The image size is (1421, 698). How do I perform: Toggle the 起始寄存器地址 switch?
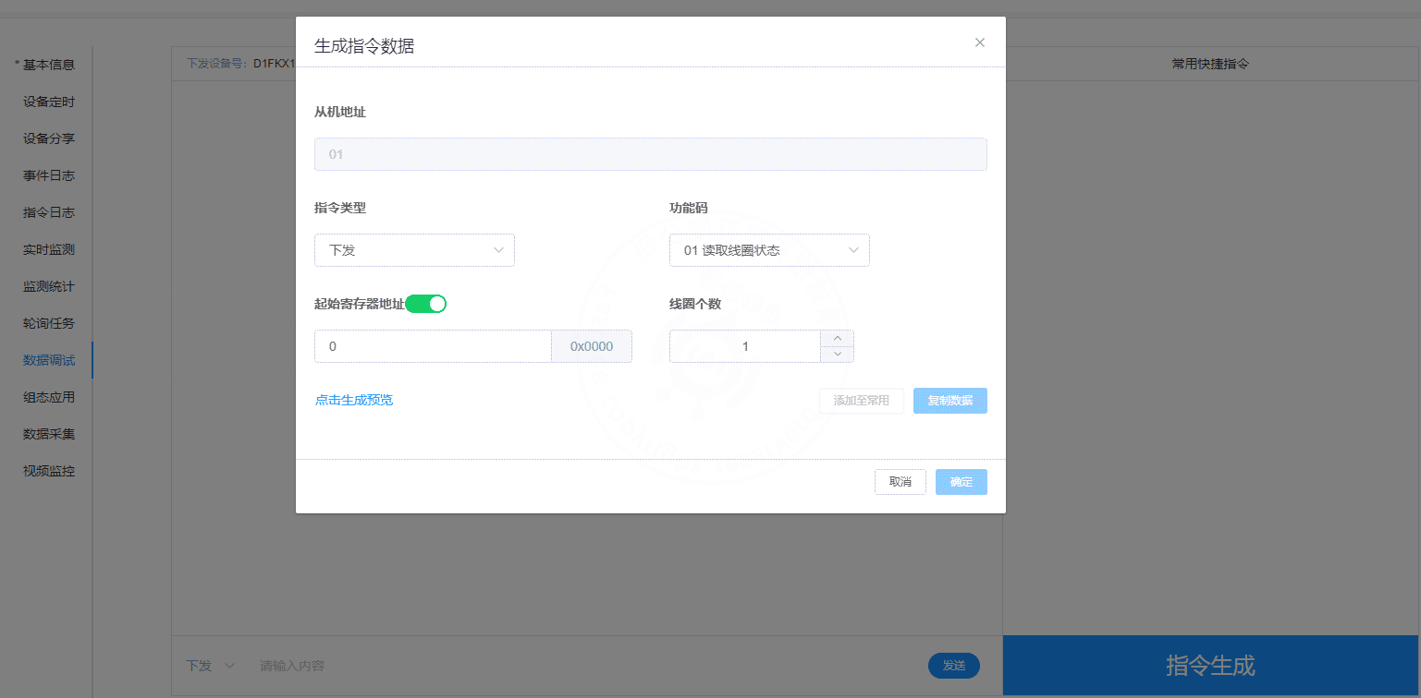pos(426,304)
